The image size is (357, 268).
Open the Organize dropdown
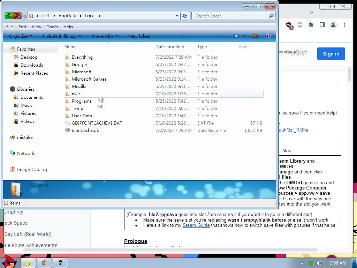tap(21, 36)
